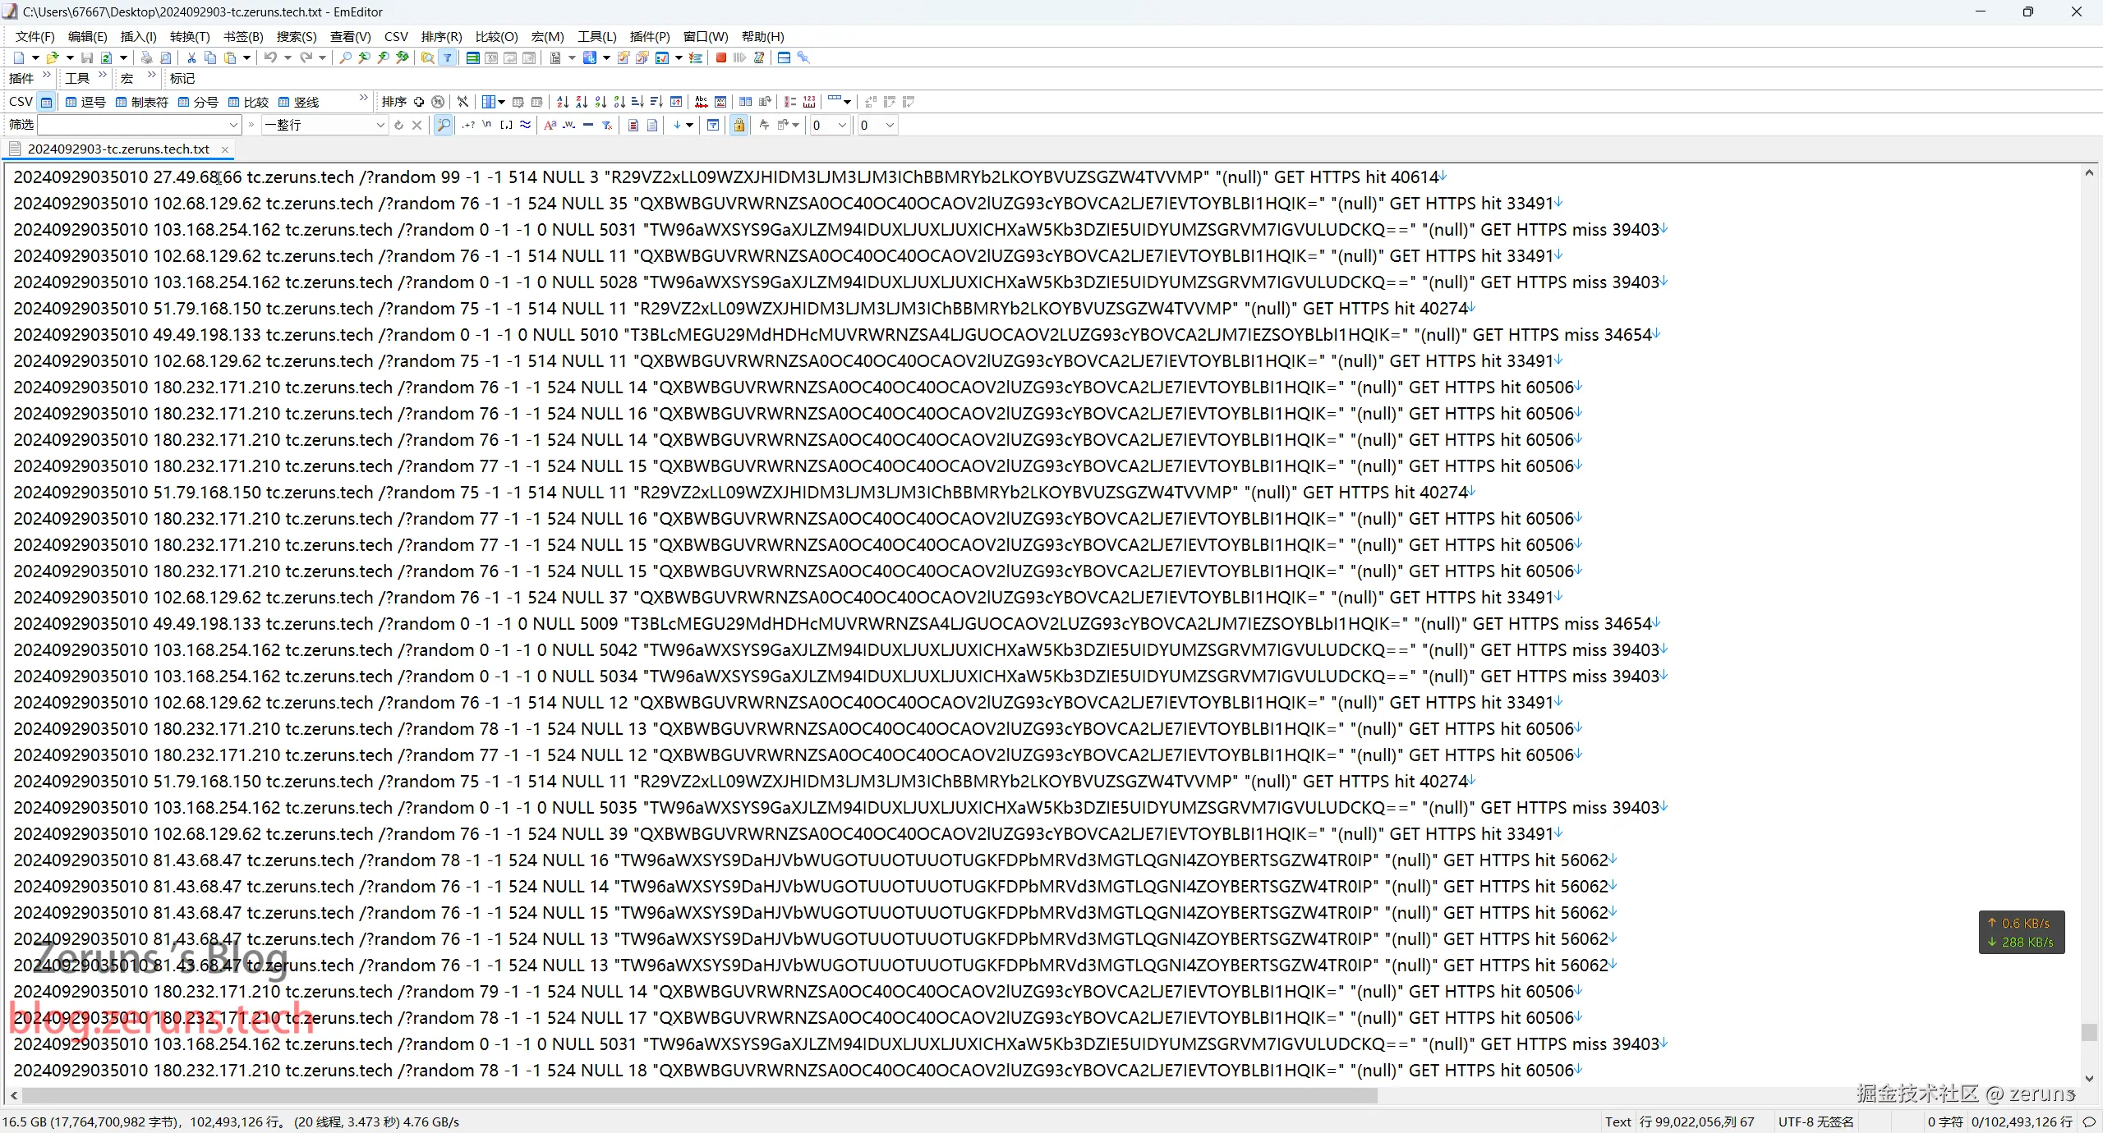Toggle regular expression option in filter bar
Screen dimensions: 2103x1133
(468, 125)
